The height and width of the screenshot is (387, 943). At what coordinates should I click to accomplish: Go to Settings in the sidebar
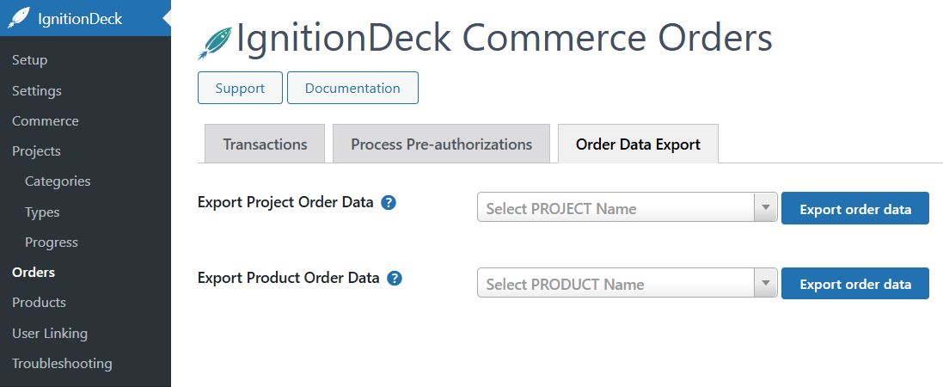point(37,90)
